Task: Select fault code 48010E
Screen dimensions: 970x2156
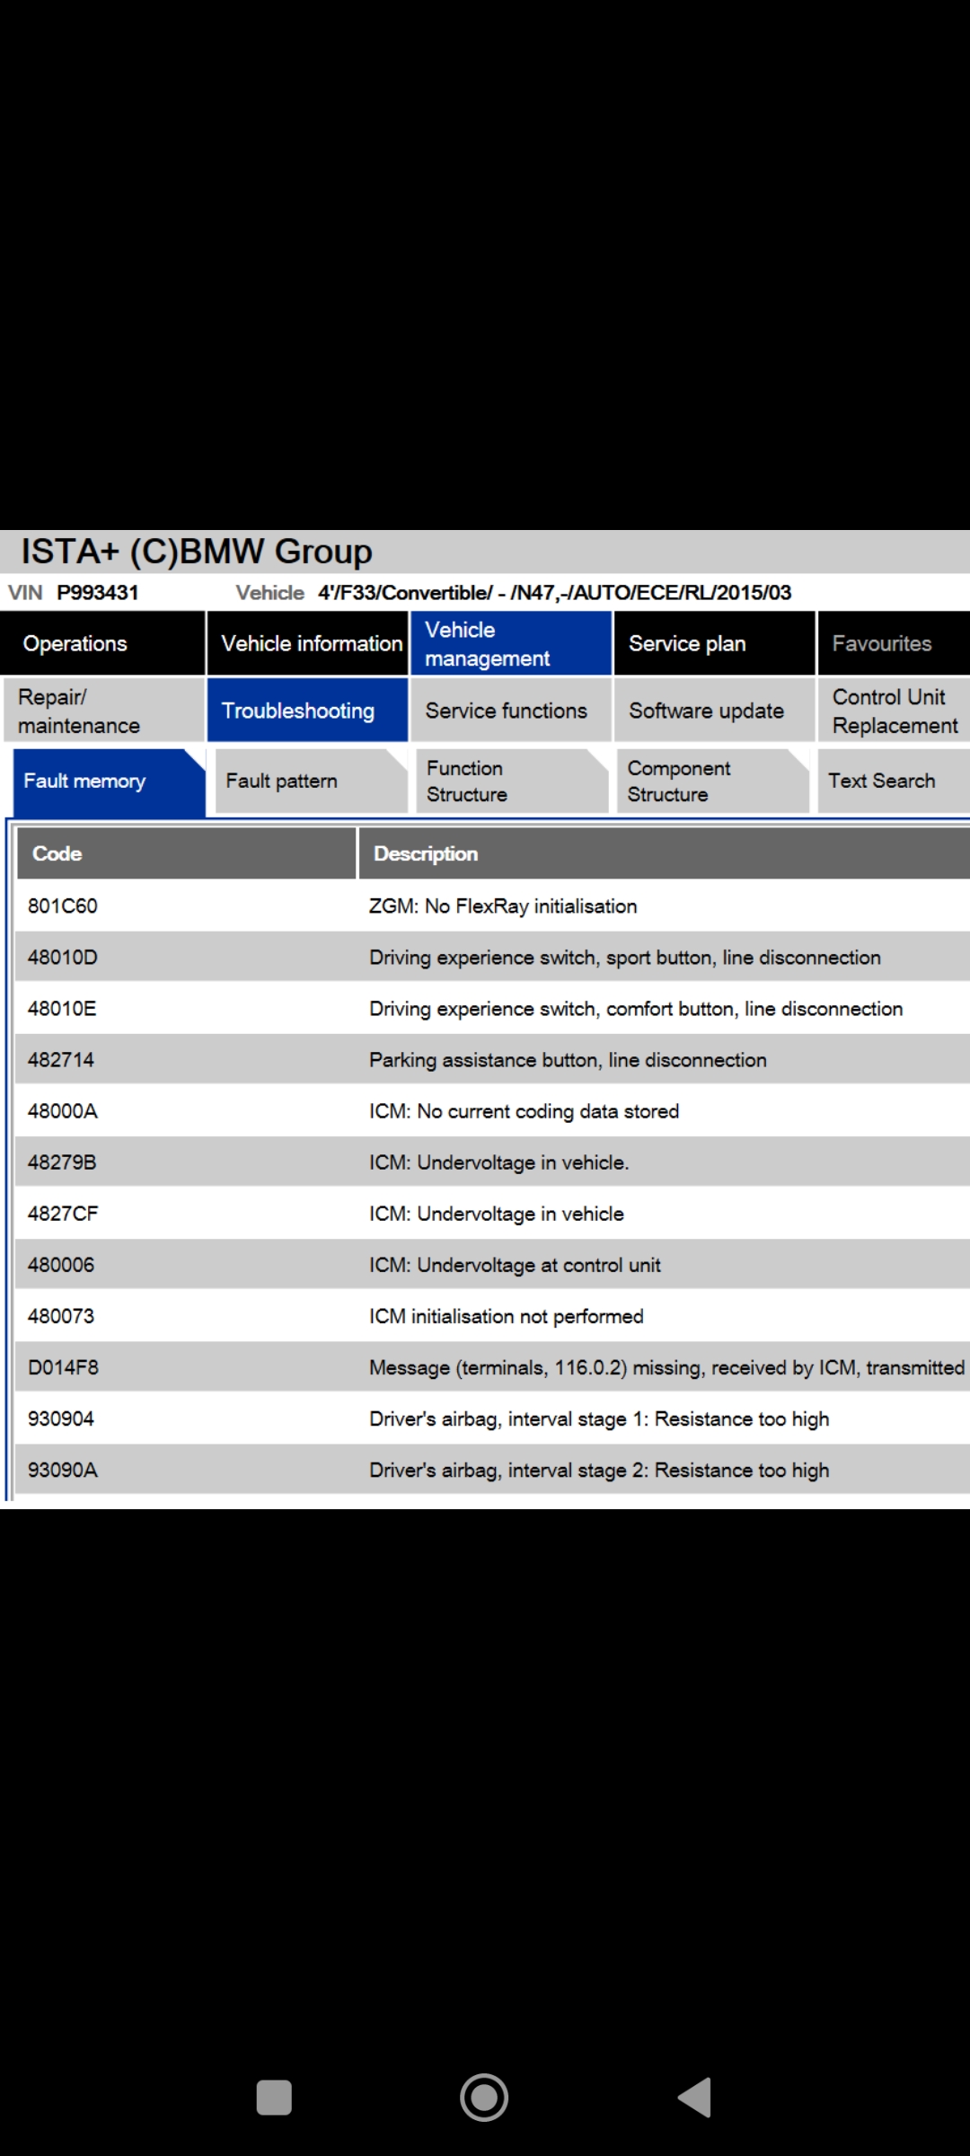Action: pos(62,1008)
